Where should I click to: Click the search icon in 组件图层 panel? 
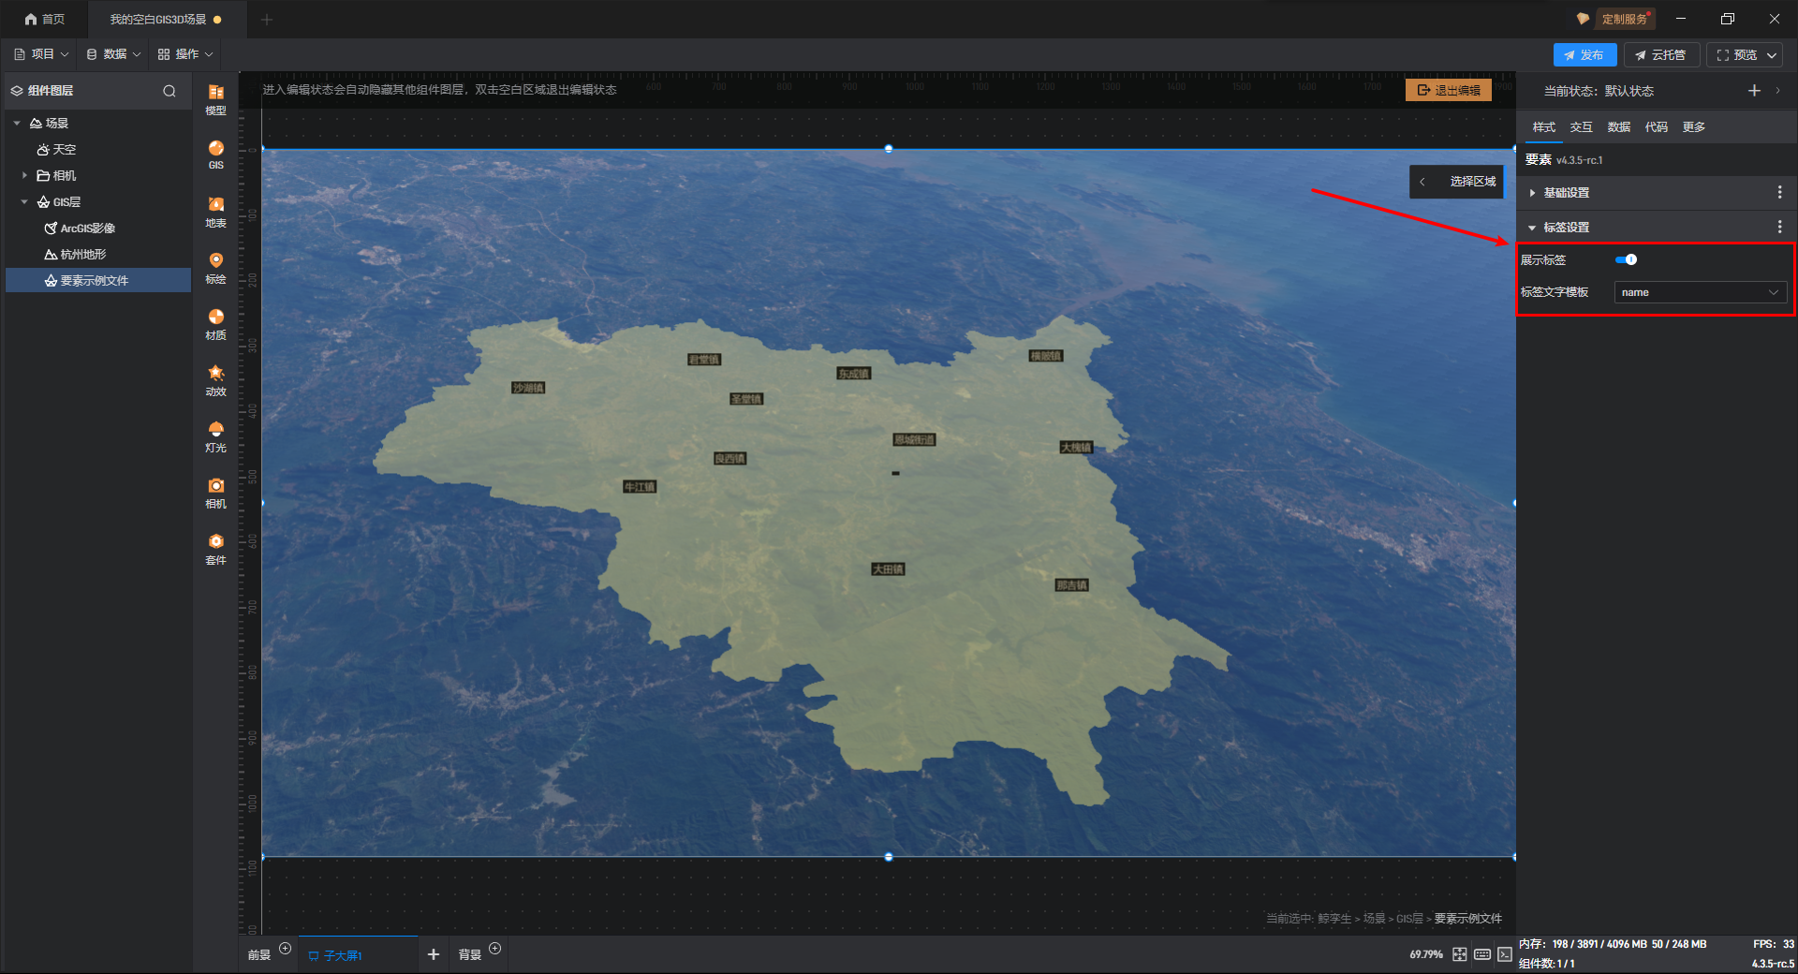click(x=169, y=91)
